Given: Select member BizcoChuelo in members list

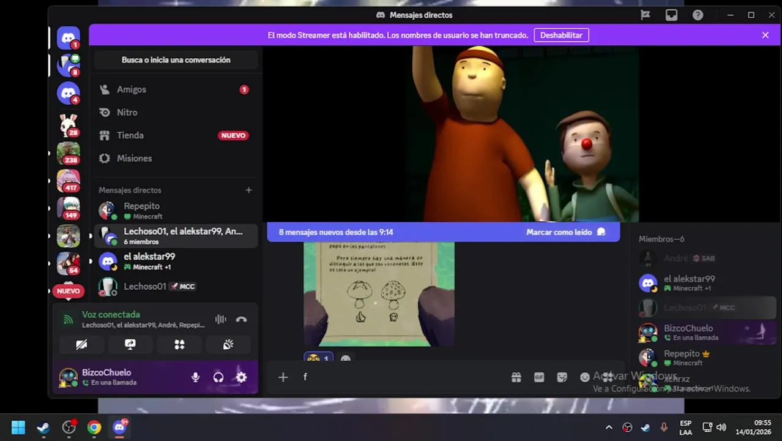Looking at the screenshot, I should pos(706,333).
